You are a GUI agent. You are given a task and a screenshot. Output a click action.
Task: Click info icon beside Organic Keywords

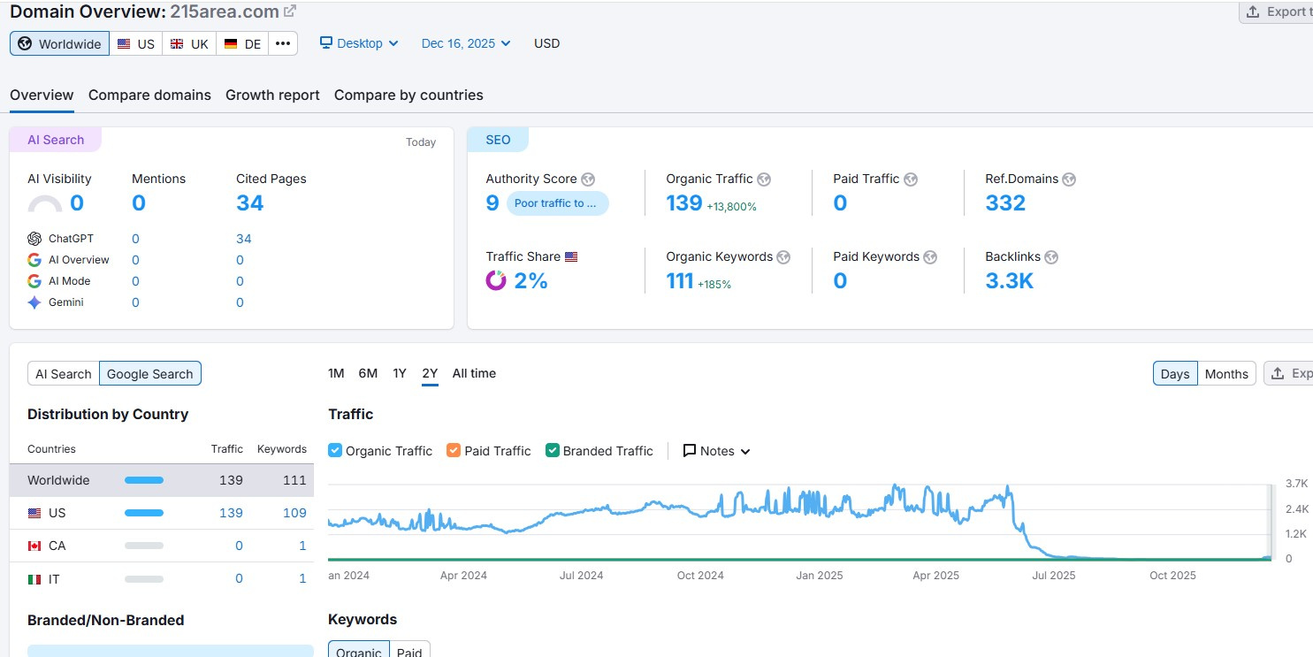(x=783, y=257)
